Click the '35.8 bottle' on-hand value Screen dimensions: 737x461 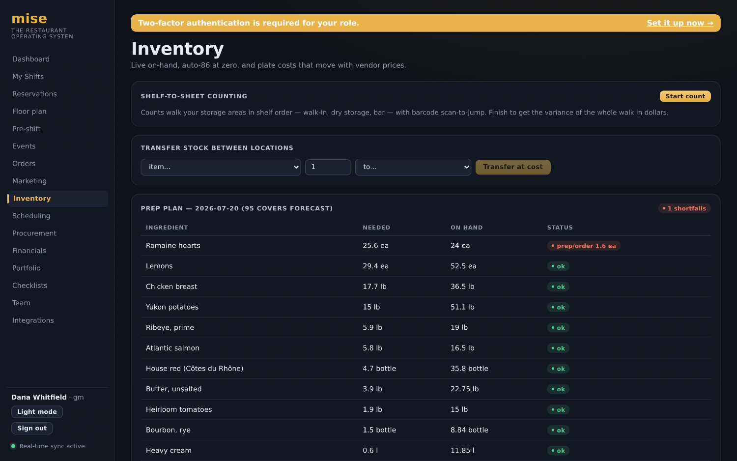click(x=469, y=369)
